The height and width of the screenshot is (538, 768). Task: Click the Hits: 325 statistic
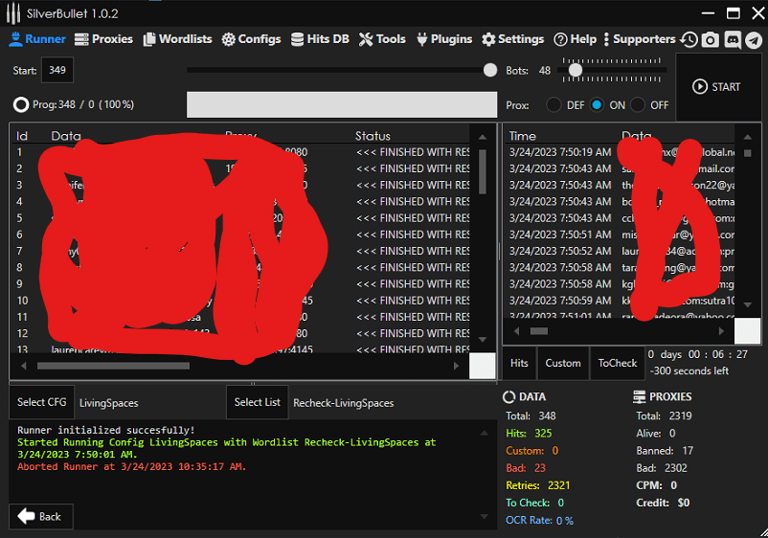click(529, 434)
